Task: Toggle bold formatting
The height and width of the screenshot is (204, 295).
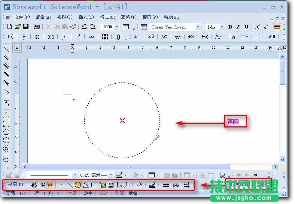Action: (x=230, y=27)
